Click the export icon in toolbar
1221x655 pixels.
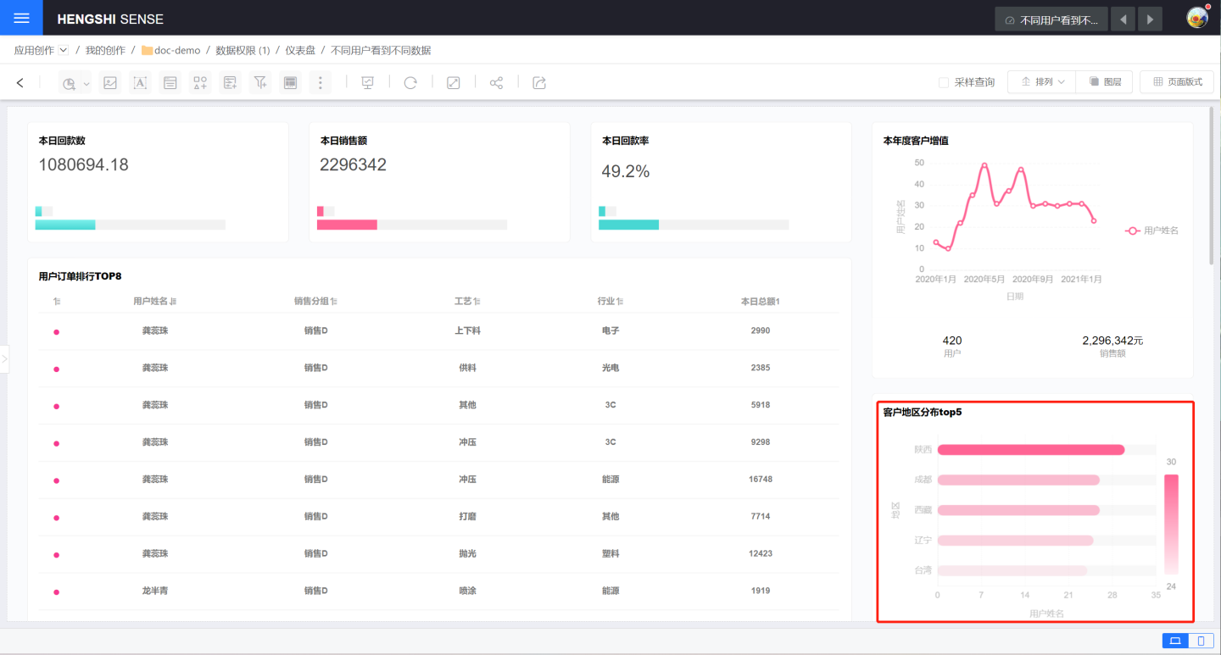[539, 82]
